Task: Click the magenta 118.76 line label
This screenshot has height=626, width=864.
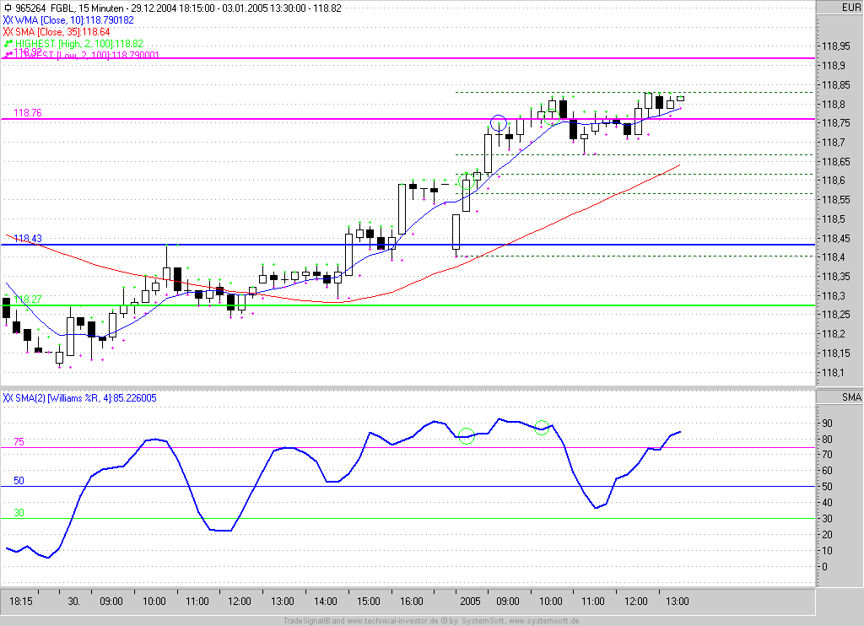Action: point(28,112)
